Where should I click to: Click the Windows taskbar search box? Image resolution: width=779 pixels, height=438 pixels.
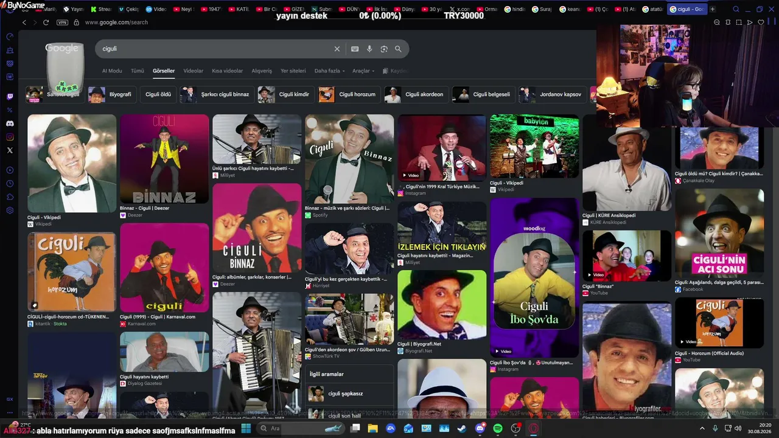click(302, 428)
